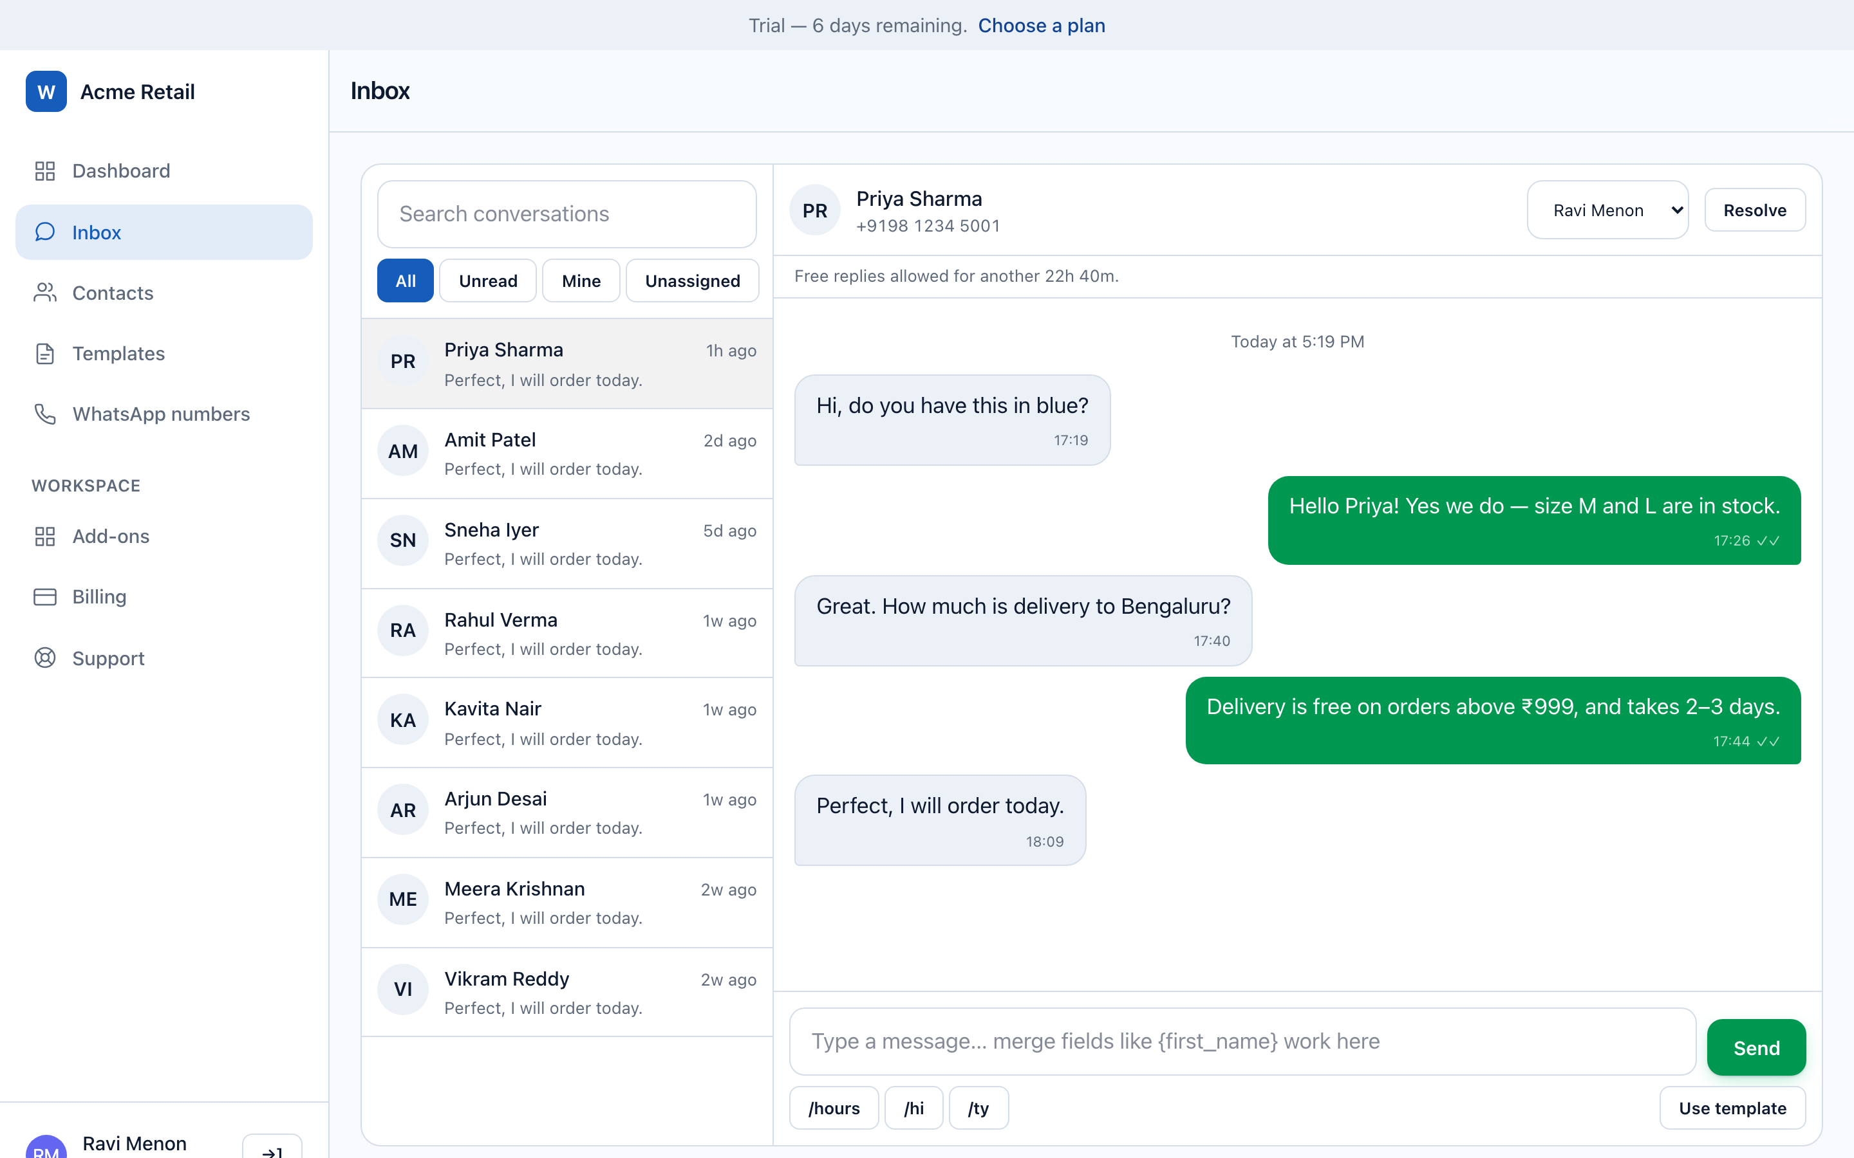Click the Choose a plan link
Image resolution: width=1854 pixels, height=1158 pixels.
[x=1041, y=25]
